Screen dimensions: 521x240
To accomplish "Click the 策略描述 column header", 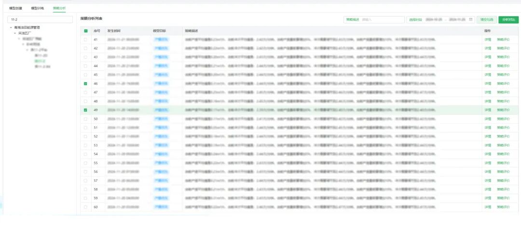I will coord(192,31).
